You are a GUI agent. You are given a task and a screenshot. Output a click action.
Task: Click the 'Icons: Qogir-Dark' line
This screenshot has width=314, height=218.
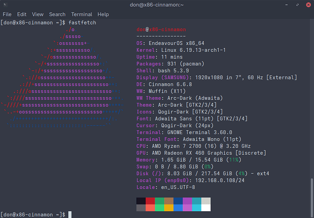[x=180, y=112]
